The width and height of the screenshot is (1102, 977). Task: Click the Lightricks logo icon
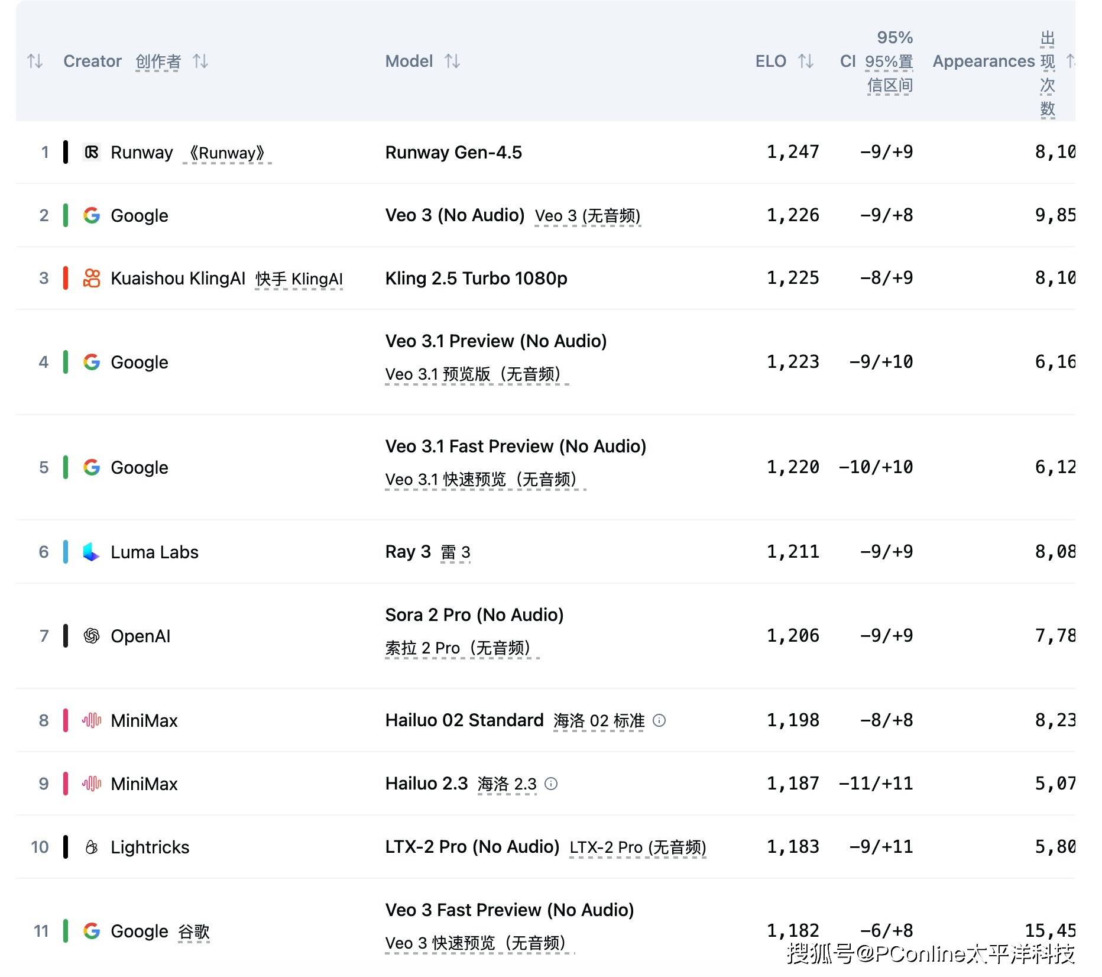[x=92, y=847]
